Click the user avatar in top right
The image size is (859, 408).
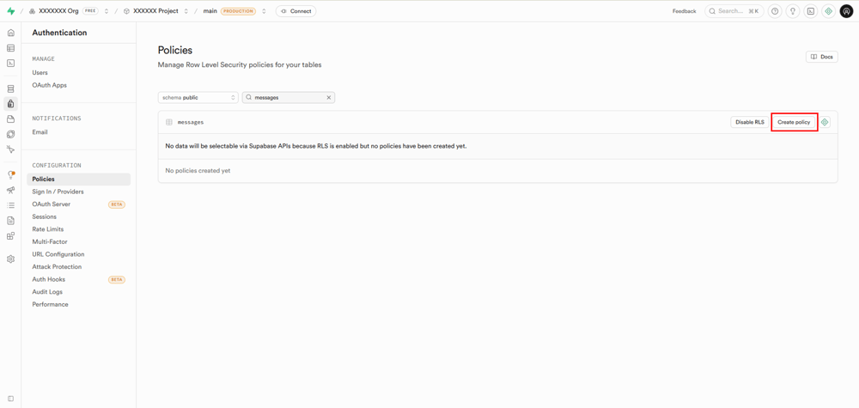(846, 11)
